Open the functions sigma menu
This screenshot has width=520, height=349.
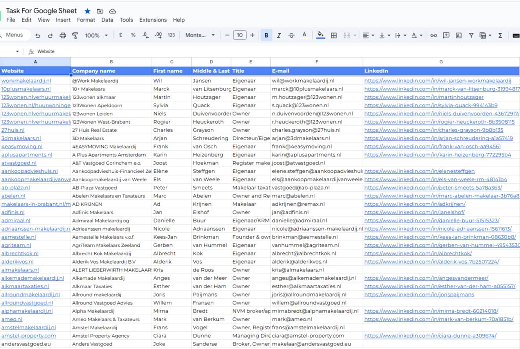[x=500, y=35]
